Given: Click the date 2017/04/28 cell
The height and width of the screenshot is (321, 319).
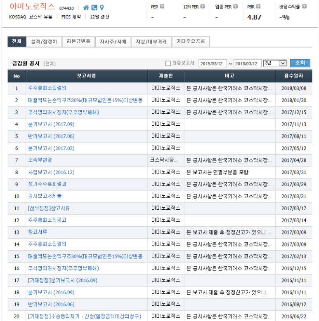Looking at the screenshot, I should coord(294,160).
